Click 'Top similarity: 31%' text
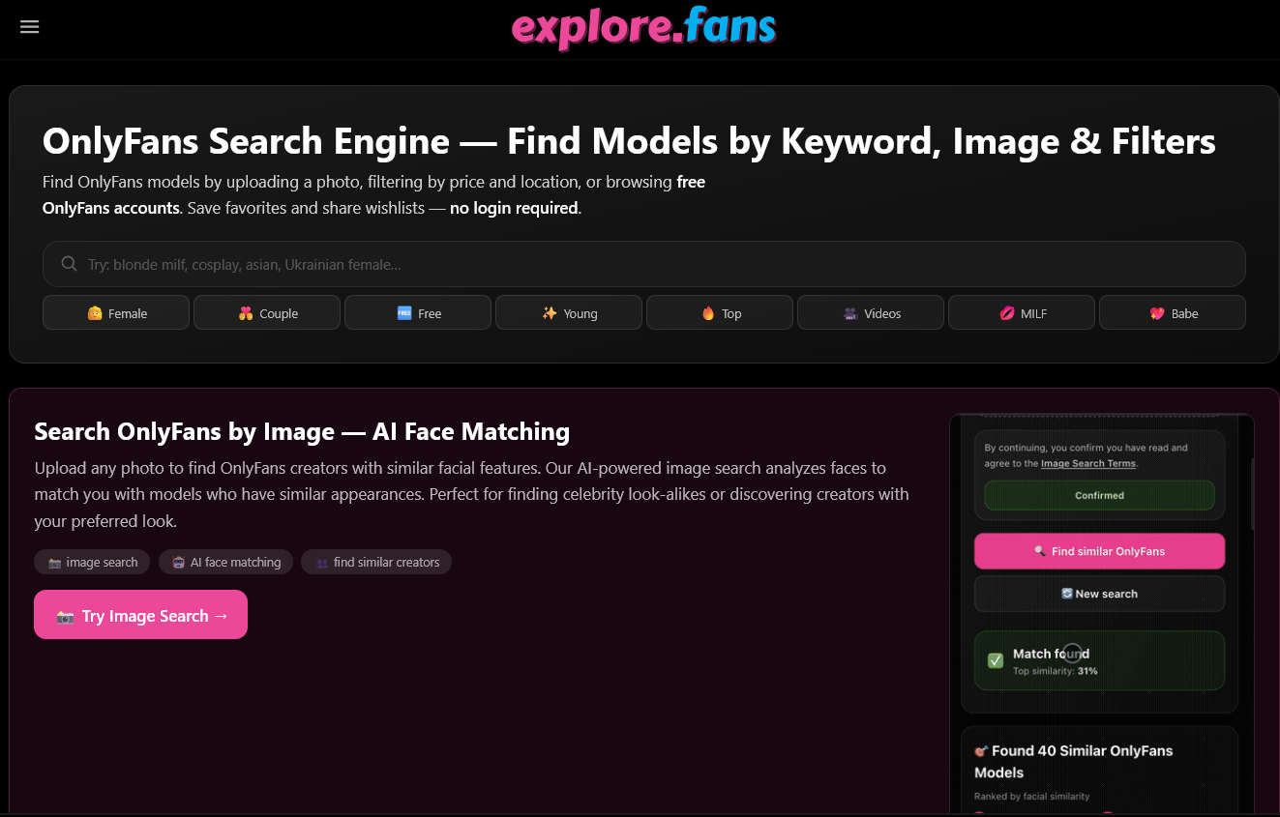The height and width of the screenshot is (817, 1280). 1056,671
